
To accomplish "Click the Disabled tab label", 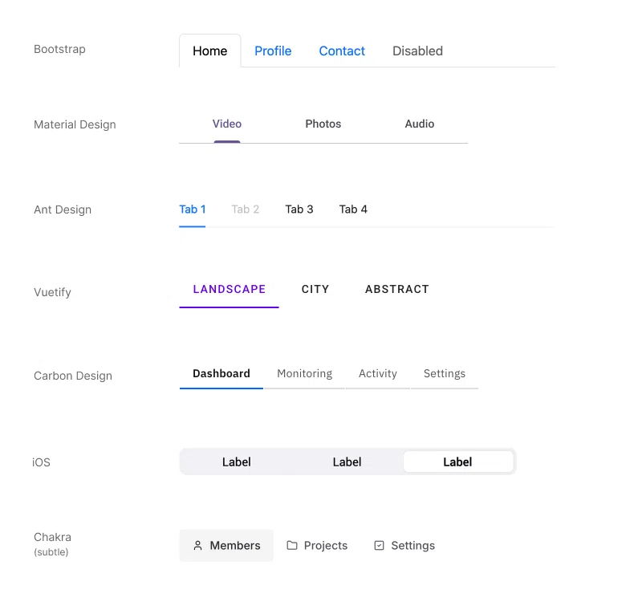I will pyautogui.click(x=417, y=51).
